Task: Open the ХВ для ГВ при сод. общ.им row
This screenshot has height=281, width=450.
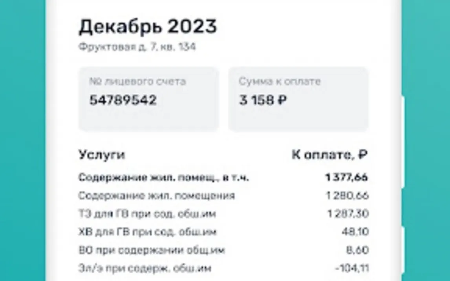Action: pos(147,232)
